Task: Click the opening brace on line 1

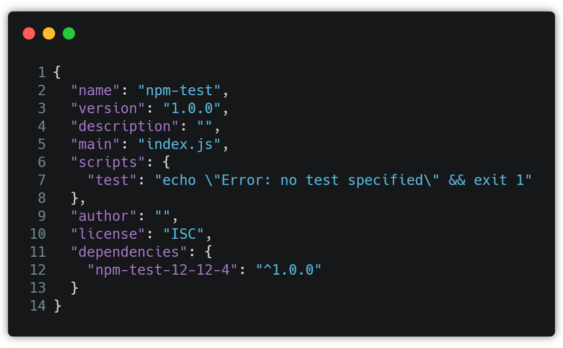Action: 57,72
